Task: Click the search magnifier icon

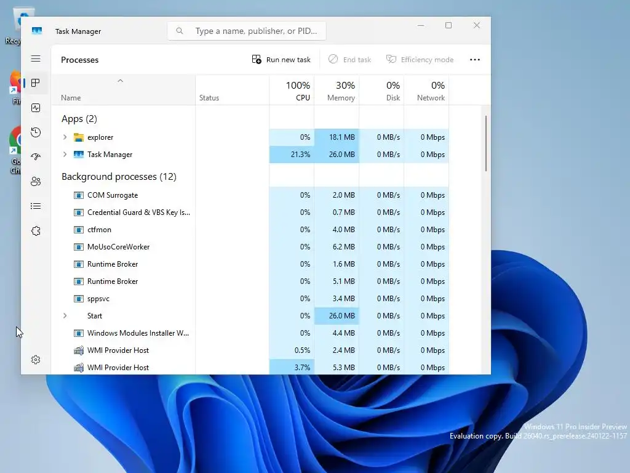Action: click(180, 31)
